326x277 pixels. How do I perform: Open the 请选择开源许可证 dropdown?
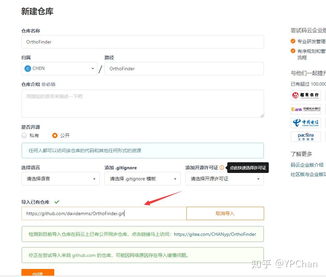tap(225, 179)
